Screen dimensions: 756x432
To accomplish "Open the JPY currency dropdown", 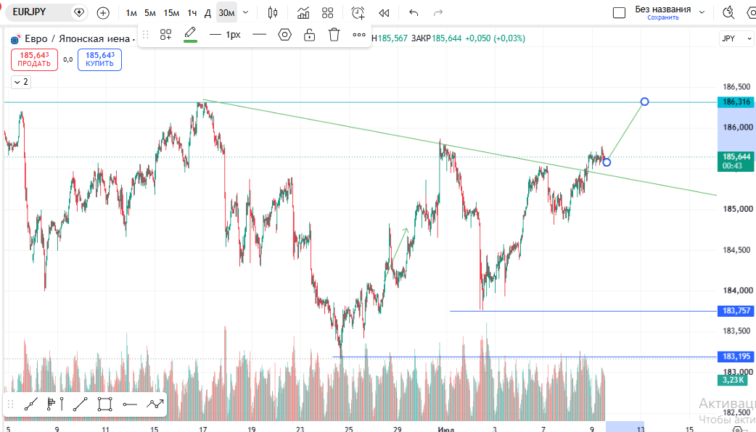I will [x=736, y=38].
